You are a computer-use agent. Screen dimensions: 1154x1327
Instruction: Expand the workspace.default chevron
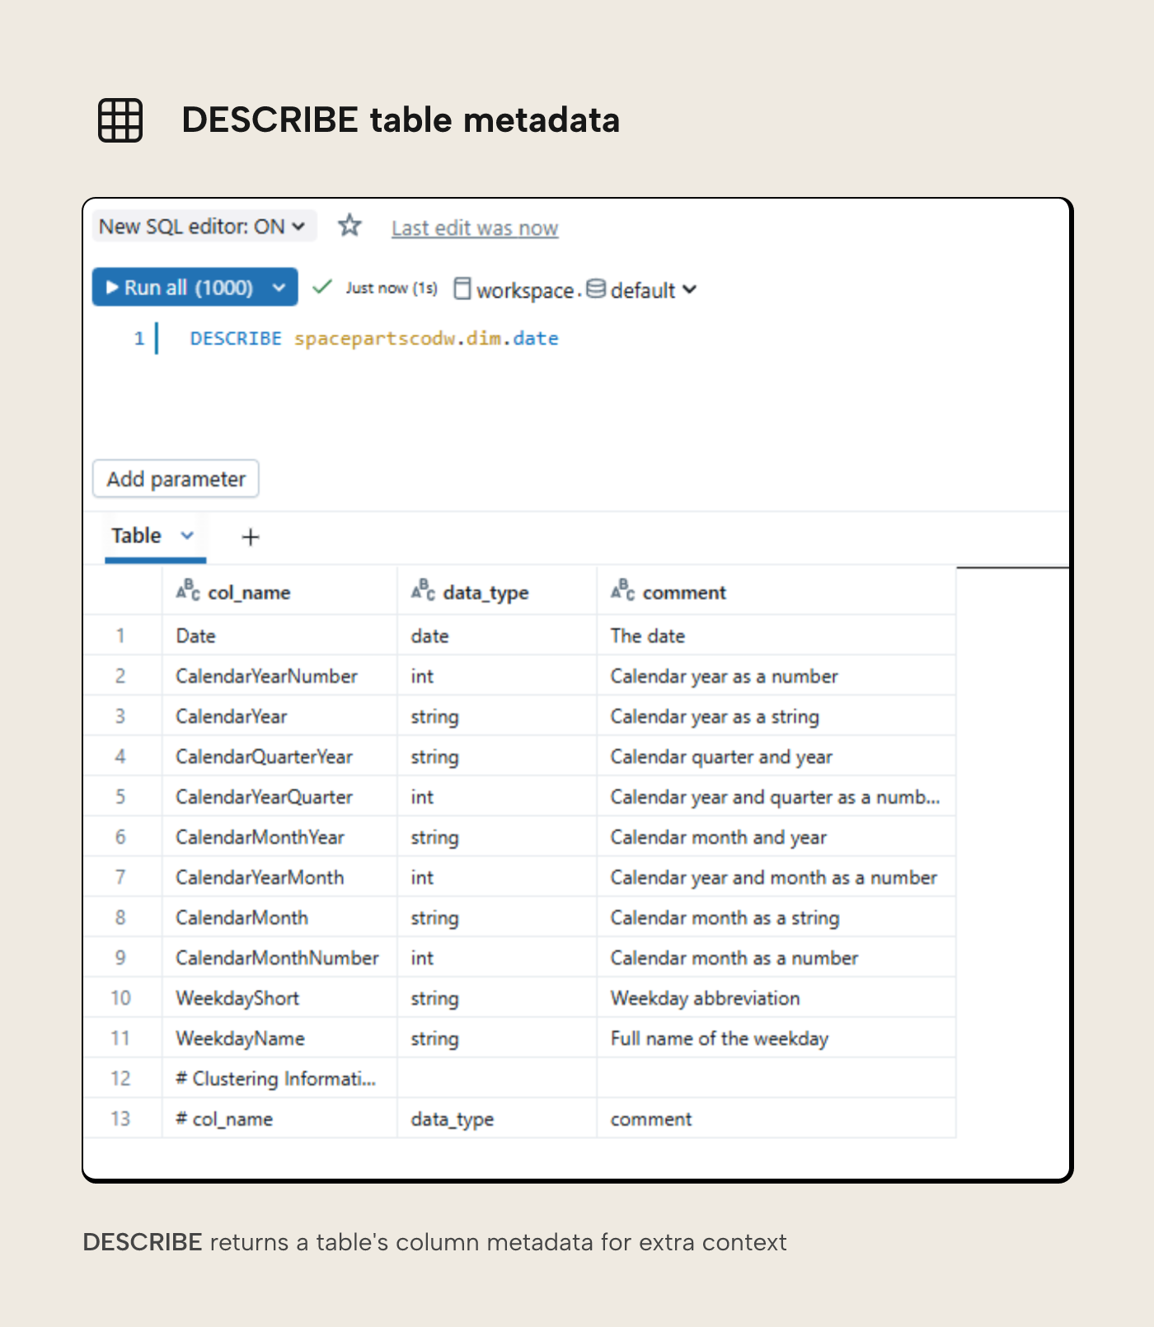(x=690, y=289)
